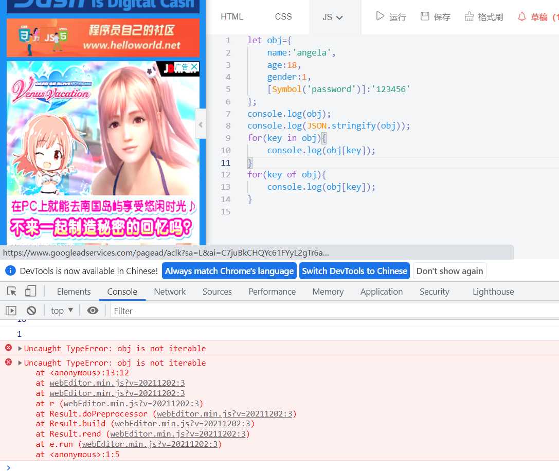Image resolution: width=559 pixels, height=471 pixels.
Task: Click the JSON.stringify(obj) code on line 8
Action: 352,125
